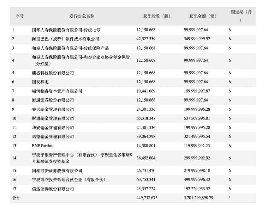Click share count 14,580,801
The width and height of the screenshot is (266, 206).
[x=146, y=146]
